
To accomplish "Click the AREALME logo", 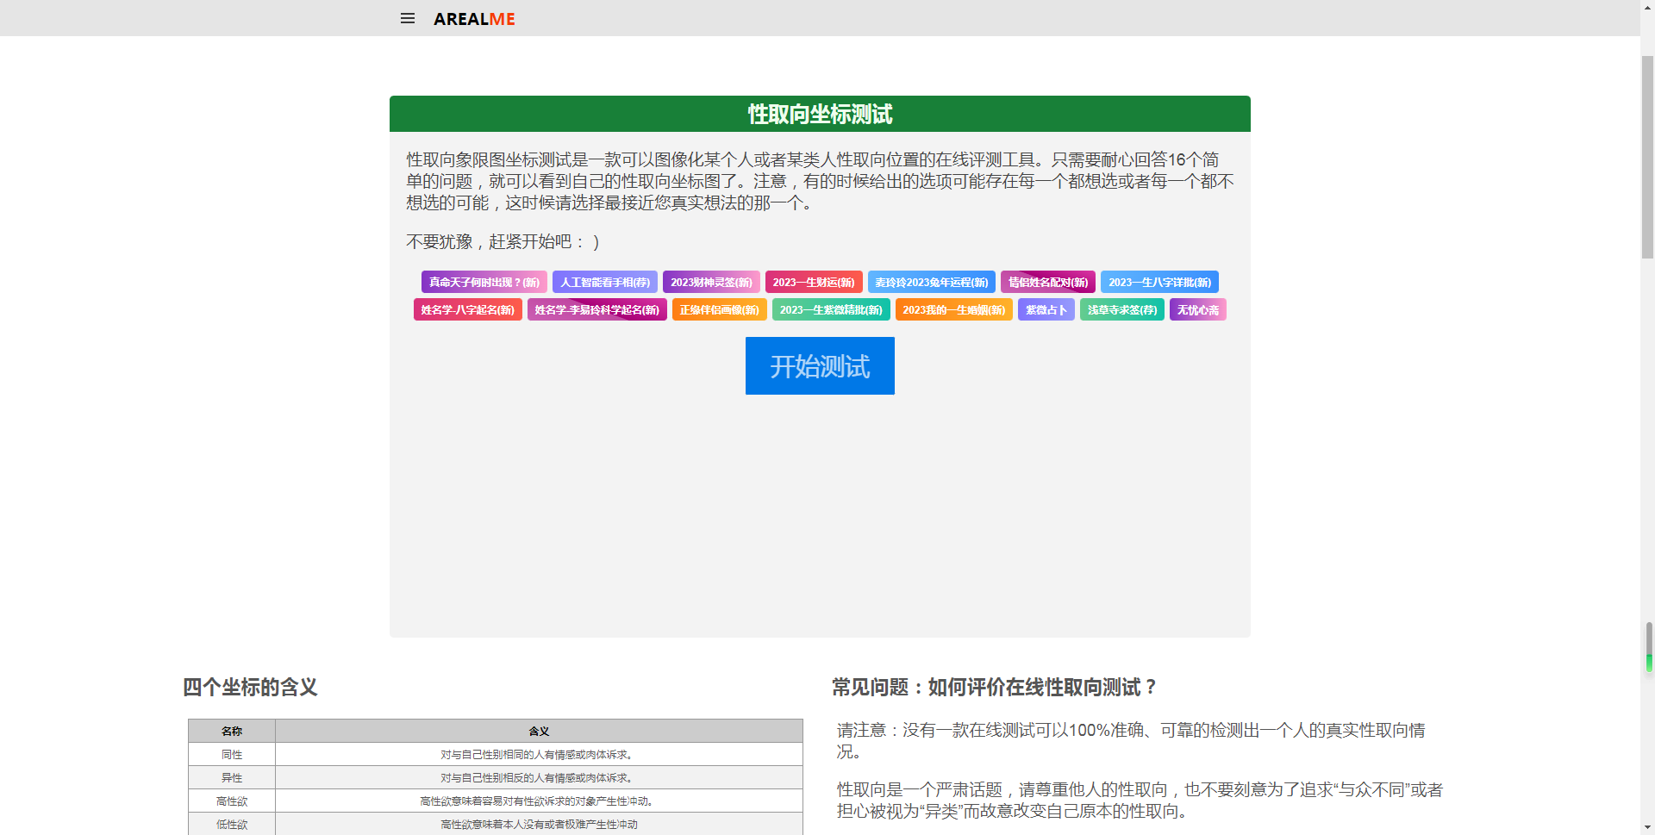I will pyautogui.click(x=474, y=19).
